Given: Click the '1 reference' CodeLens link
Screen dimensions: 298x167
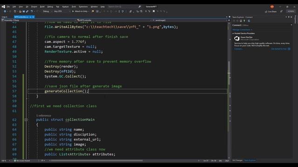Looking at the screenshot, I should (44, 116).
